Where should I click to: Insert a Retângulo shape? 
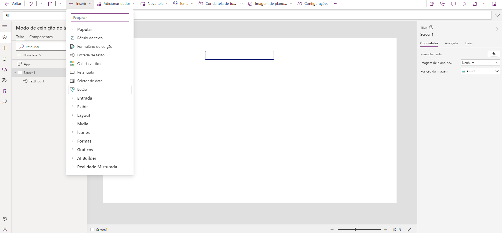point(100,72)
